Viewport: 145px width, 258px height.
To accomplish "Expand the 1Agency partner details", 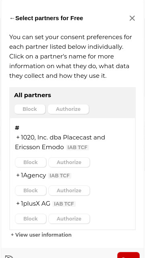I will coord(31,175).
